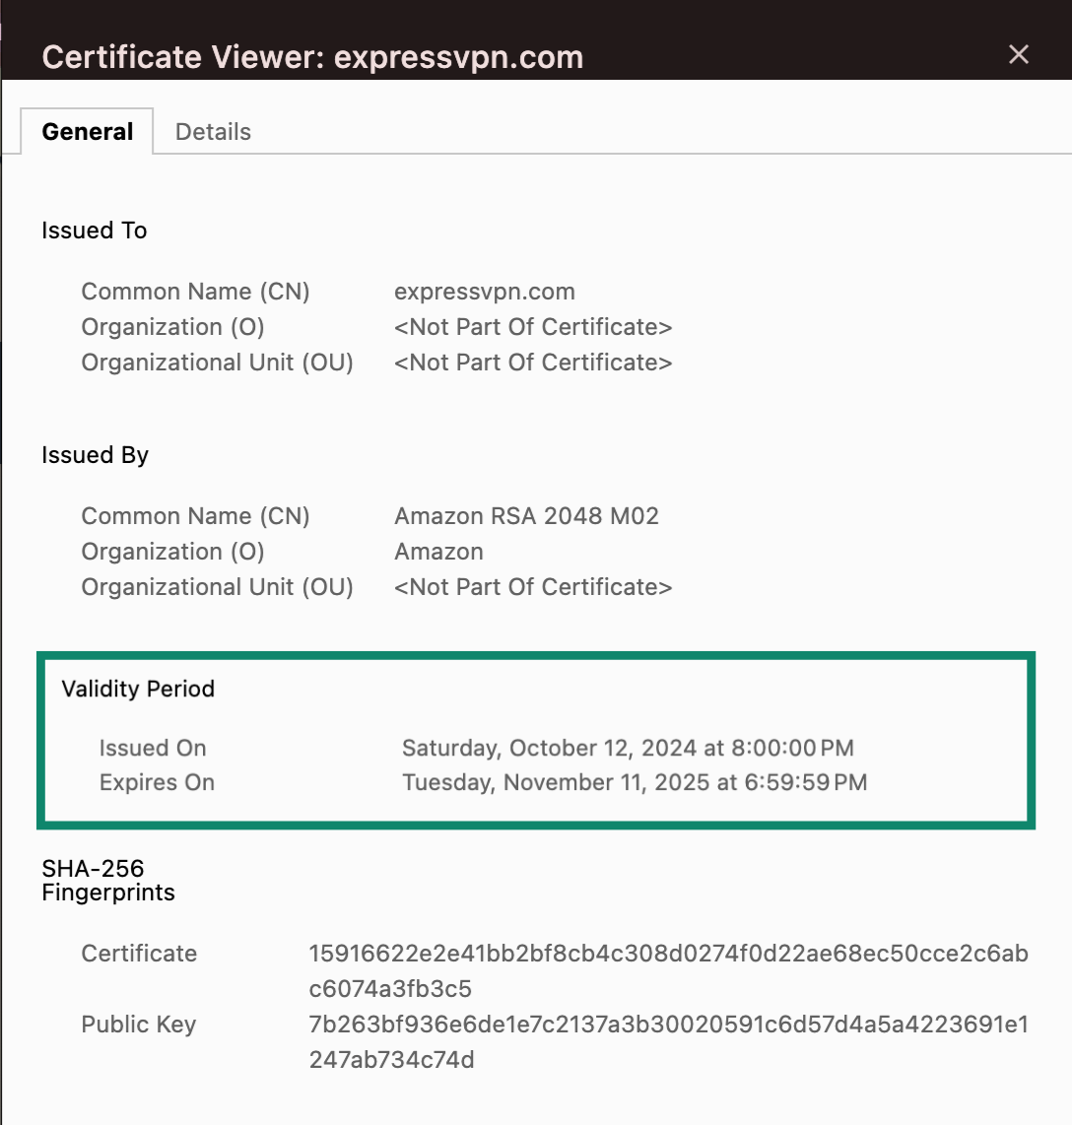Click the Organizational Unit label under Issued To
Viewport: 1072px width, 1125px height.
click(217, 363)
